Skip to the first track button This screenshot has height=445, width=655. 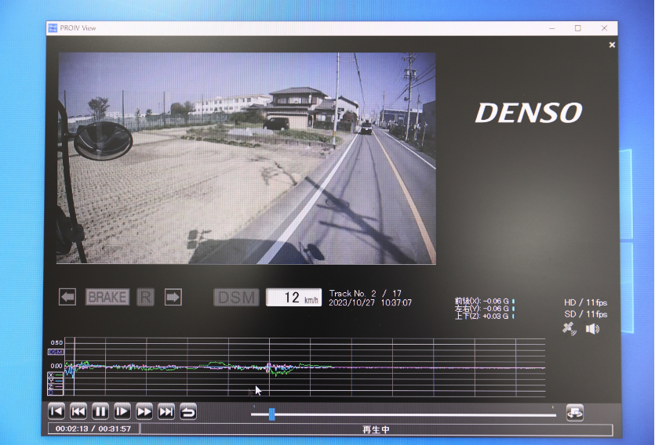(x=56, y=411)
